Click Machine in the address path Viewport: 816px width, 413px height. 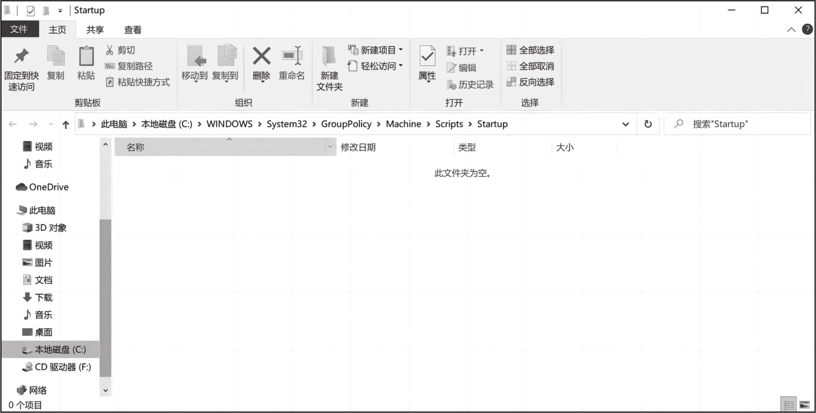[404, 124]
